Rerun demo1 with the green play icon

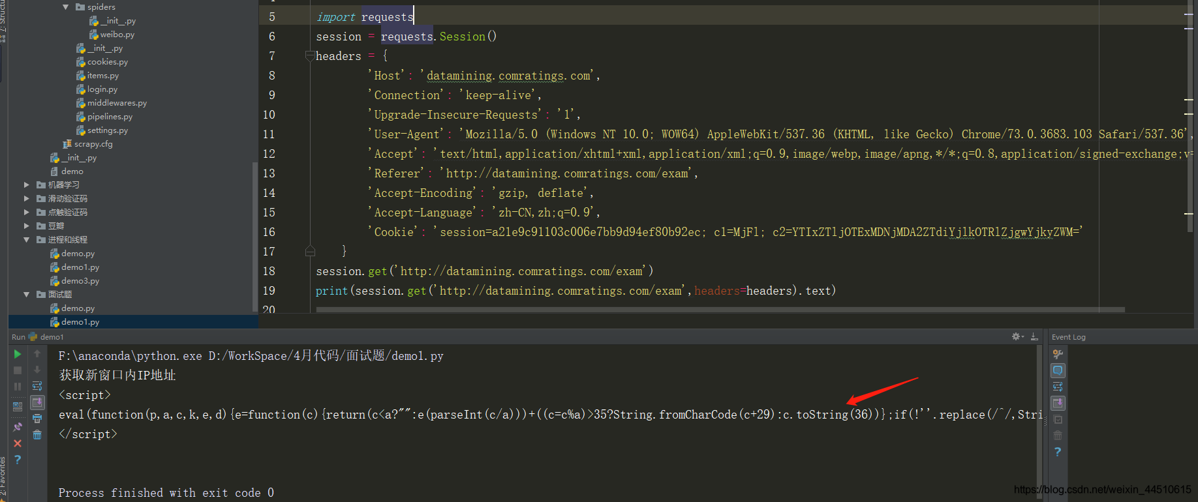click(x=18, y=354)
